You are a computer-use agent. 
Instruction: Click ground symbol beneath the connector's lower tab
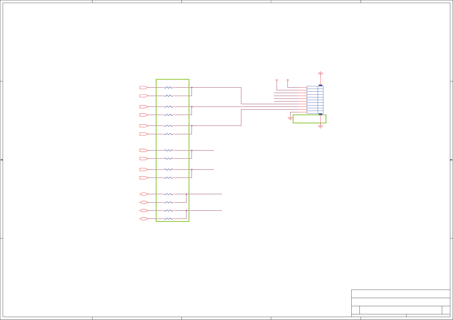[x=321, y=127]
